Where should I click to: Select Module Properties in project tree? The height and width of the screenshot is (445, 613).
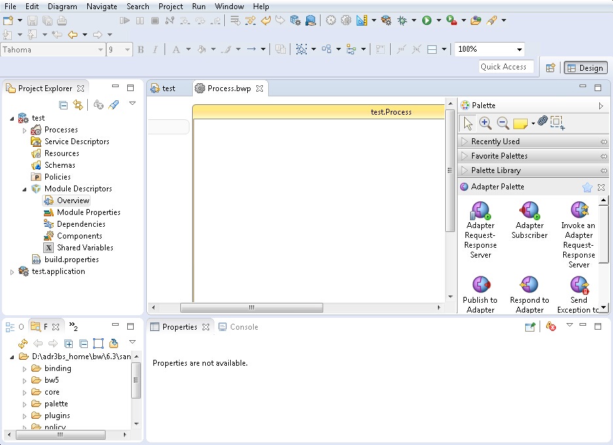pos(88,212)
